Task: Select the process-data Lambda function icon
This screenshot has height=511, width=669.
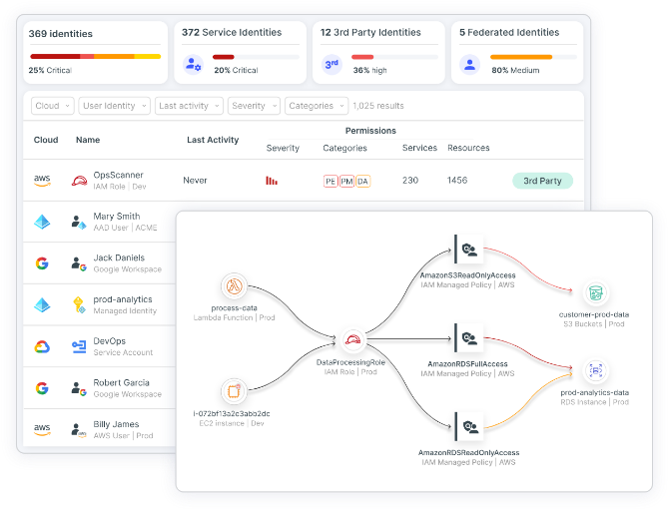Action: 235,286
